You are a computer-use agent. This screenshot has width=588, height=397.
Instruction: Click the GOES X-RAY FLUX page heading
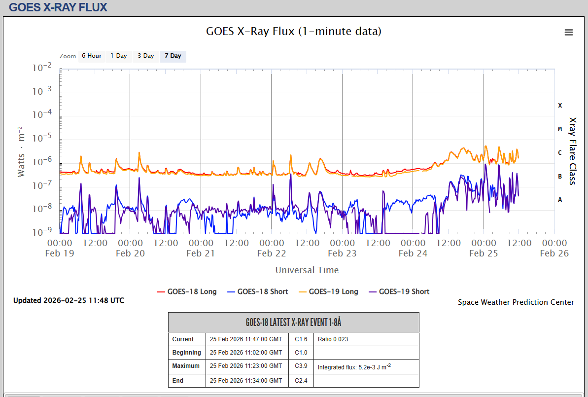click(58, 7)
